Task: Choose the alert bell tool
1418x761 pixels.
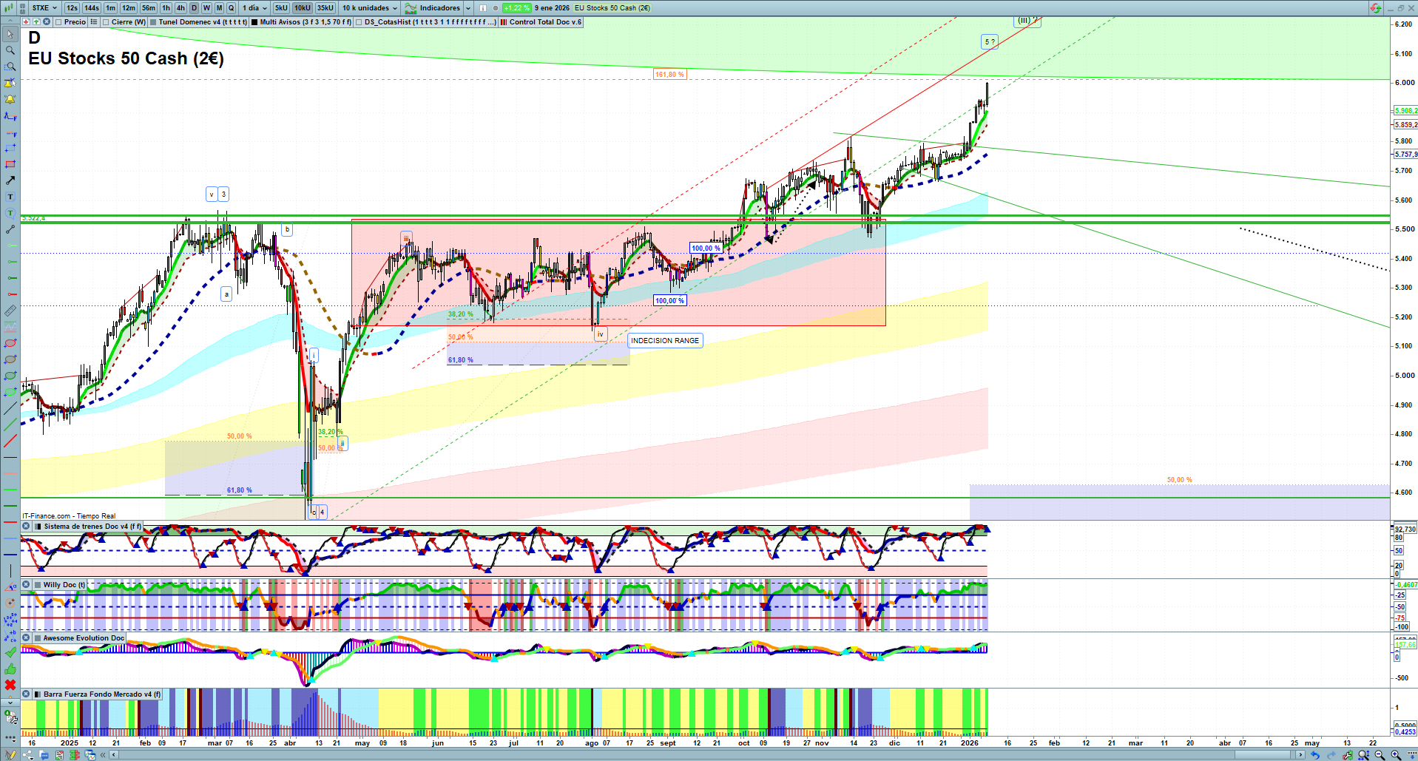Action: (10, 99)
